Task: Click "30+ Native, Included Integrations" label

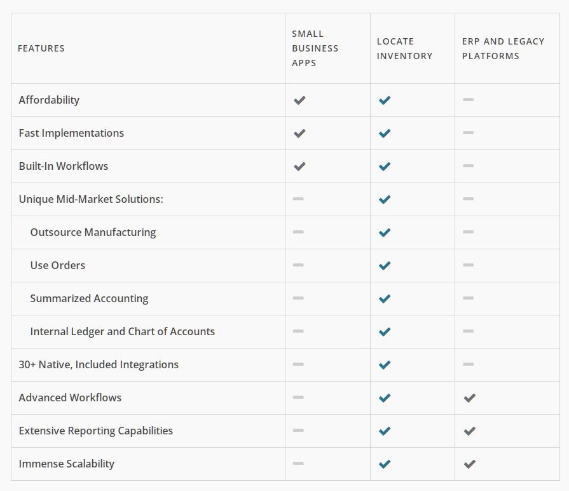Action: 99,364
